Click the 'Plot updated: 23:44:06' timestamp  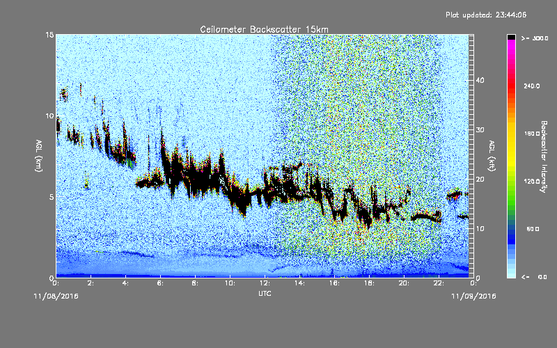coord(486,15)
